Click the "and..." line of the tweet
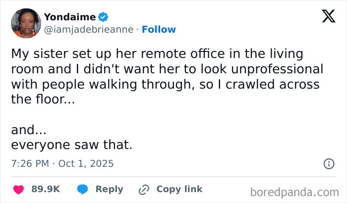Viewport: 347px width, 203px height. pos(29,130)
